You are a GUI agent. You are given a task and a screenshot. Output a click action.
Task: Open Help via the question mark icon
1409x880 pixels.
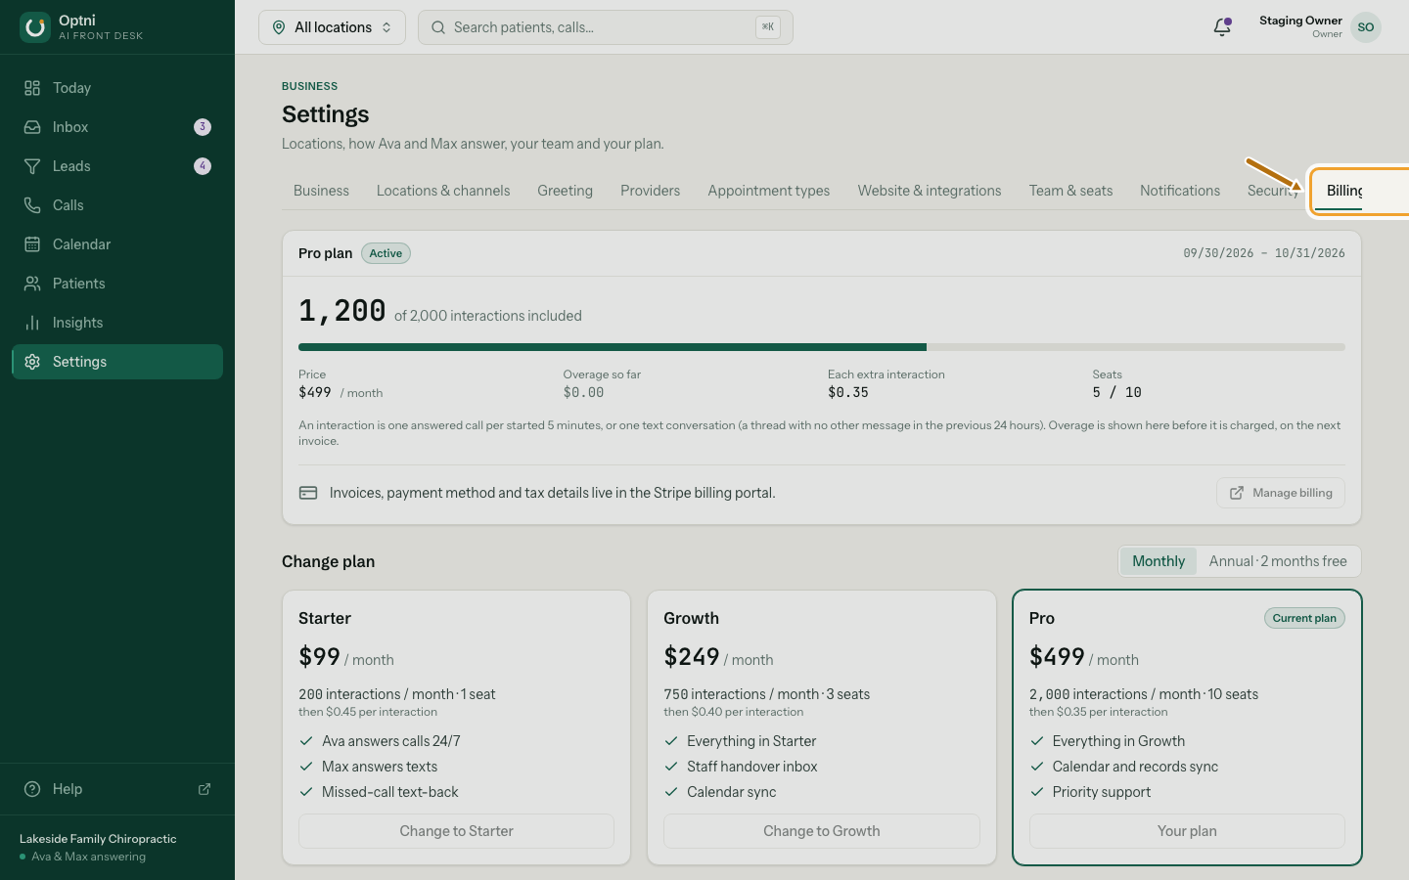(32, 789)
